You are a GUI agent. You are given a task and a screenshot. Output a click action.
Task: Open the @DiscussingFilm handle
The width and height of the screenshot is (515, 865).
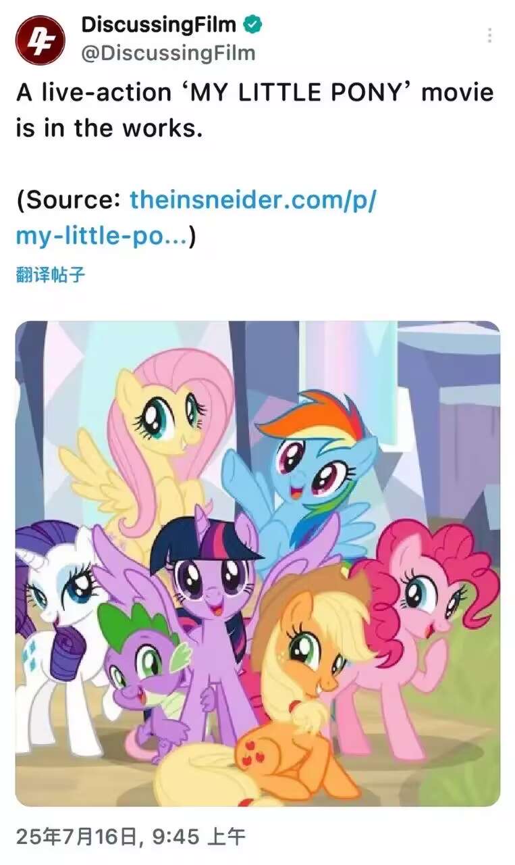point(168,53)
